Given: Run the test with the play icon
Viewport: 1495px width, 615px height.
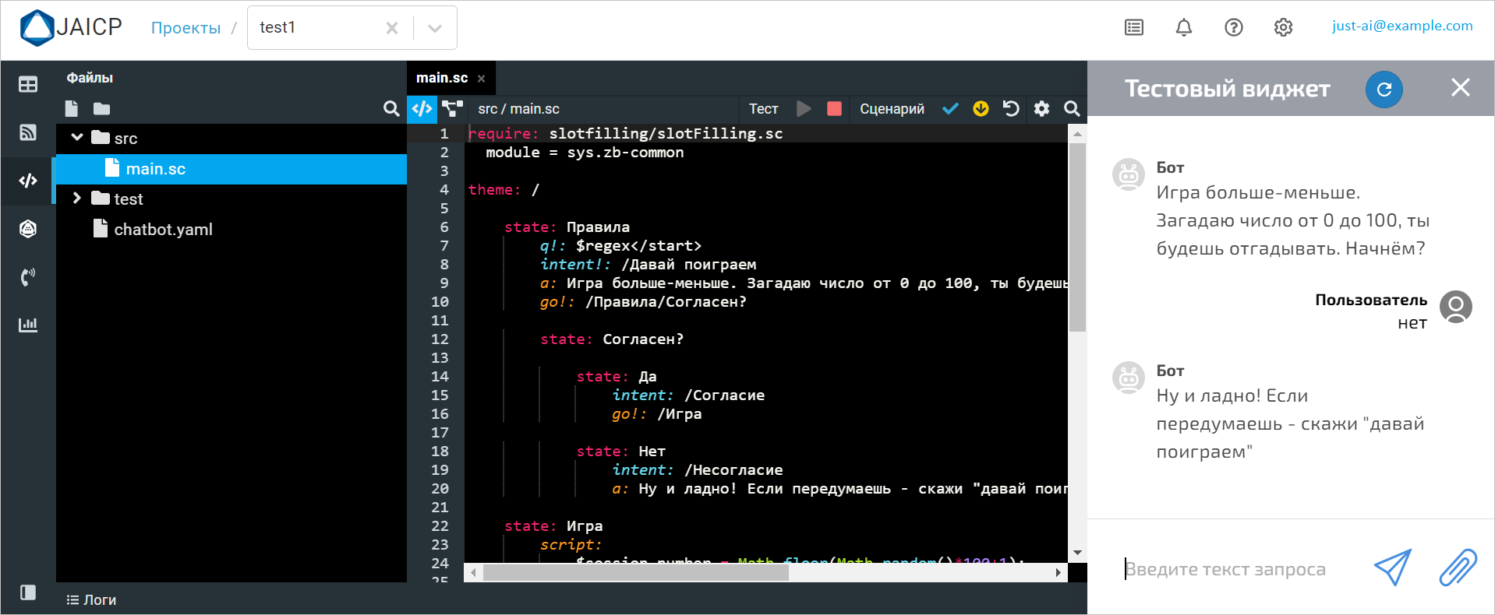Looking at the screenshot, I should [804, 109].
